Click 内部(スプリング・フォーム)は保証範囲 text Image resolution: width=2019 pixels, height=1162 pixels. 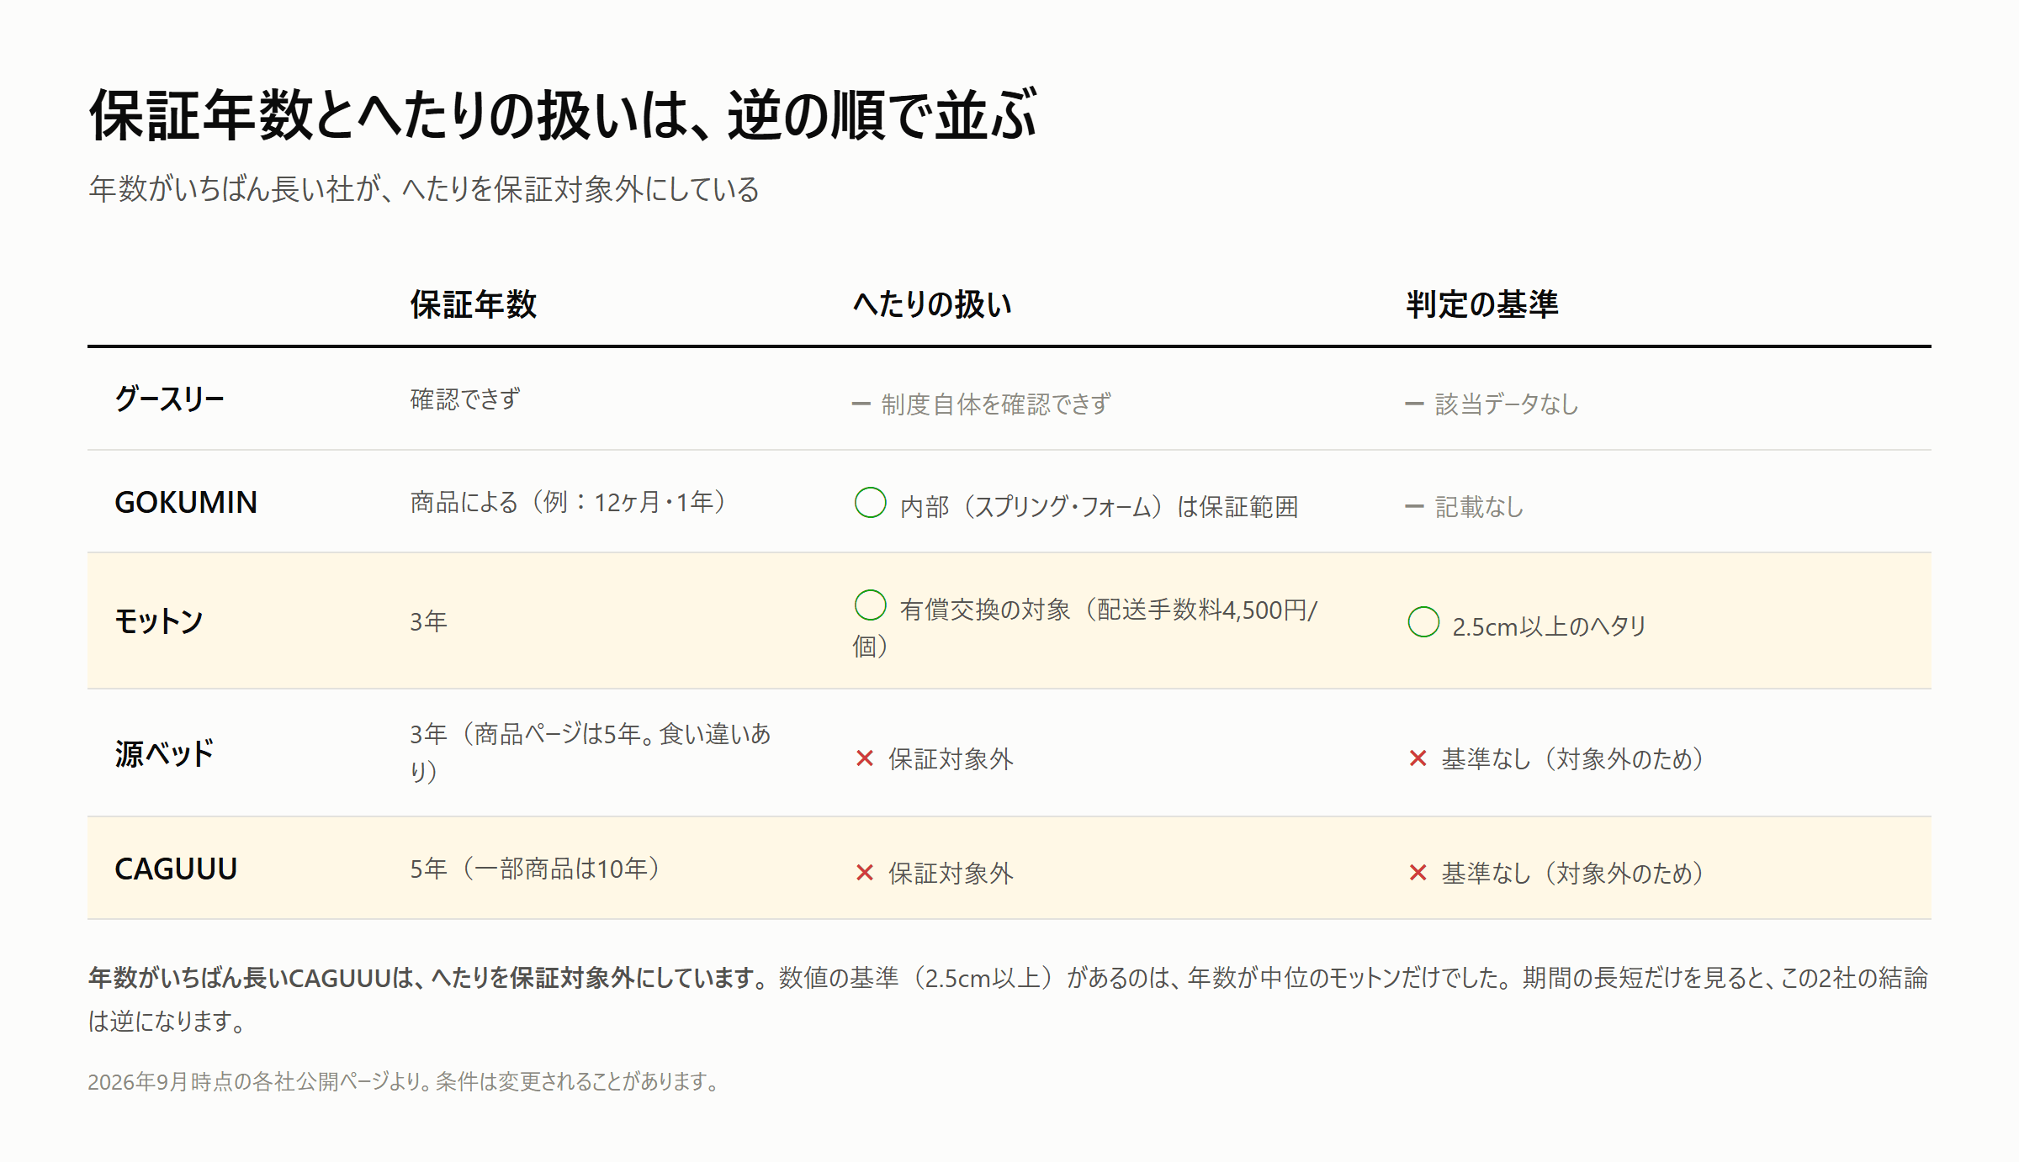pos(1099,507)
